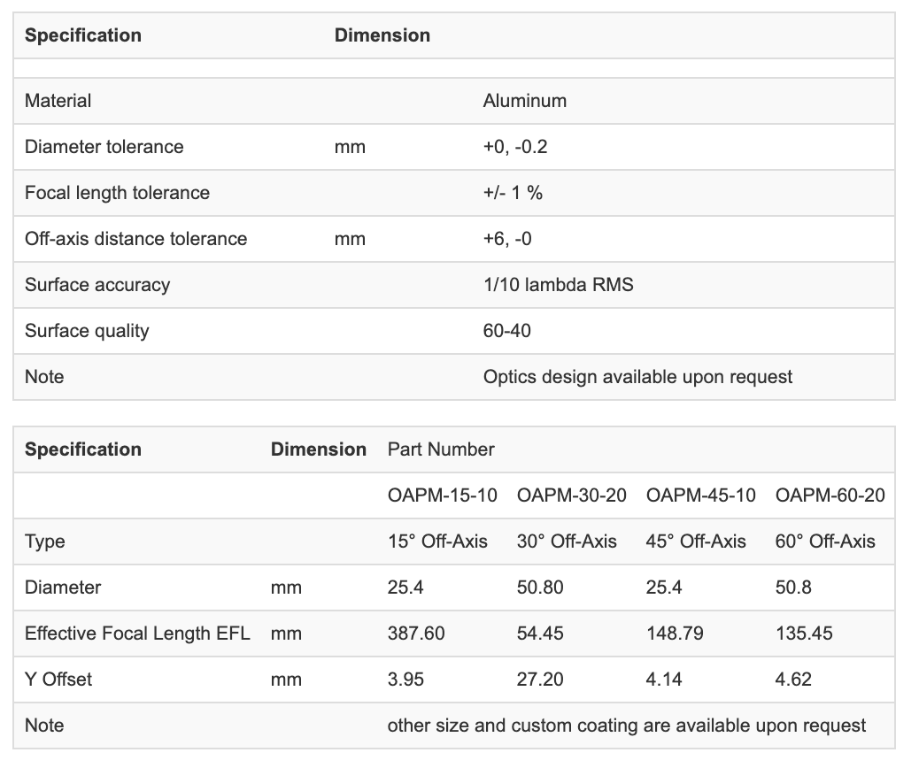The width and height of the screenshot is (919, 768).
Task: Click the OAPM-15-10 part number
Action: pos(442,495)
